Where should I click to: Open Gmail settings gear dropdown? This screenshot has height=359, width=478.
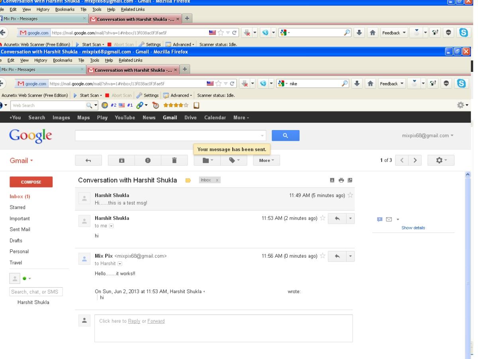(x=441, y=160)
